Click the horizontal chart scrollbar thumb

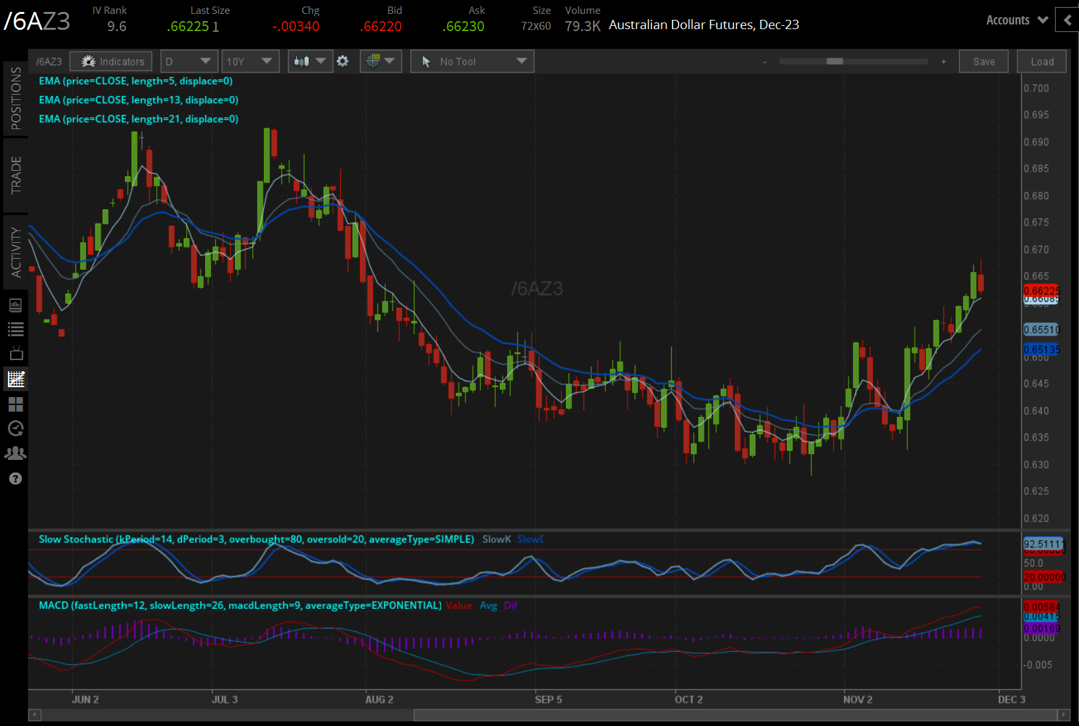click(x=735, y=715)
